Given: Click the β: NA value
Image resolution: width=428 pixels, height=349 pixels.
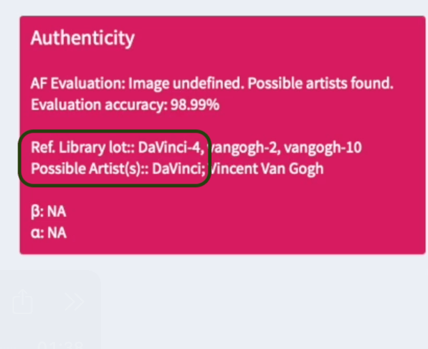Looking at the screenshot, I should 49,211.
